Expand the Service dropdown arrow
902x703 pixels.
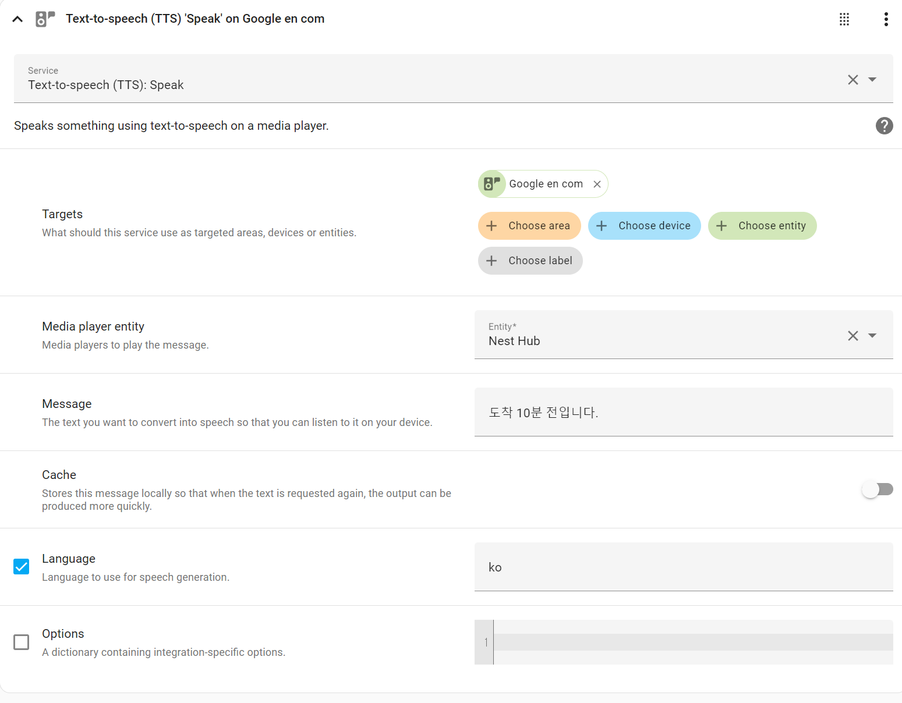point(872,80)
